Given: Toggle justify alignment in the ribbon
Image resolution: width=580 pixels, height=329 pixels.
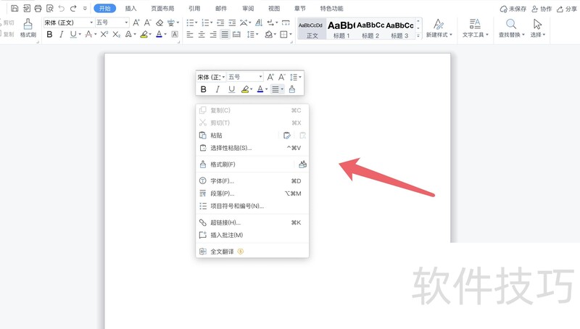Looking at the screenshot, I should [225, 34].
